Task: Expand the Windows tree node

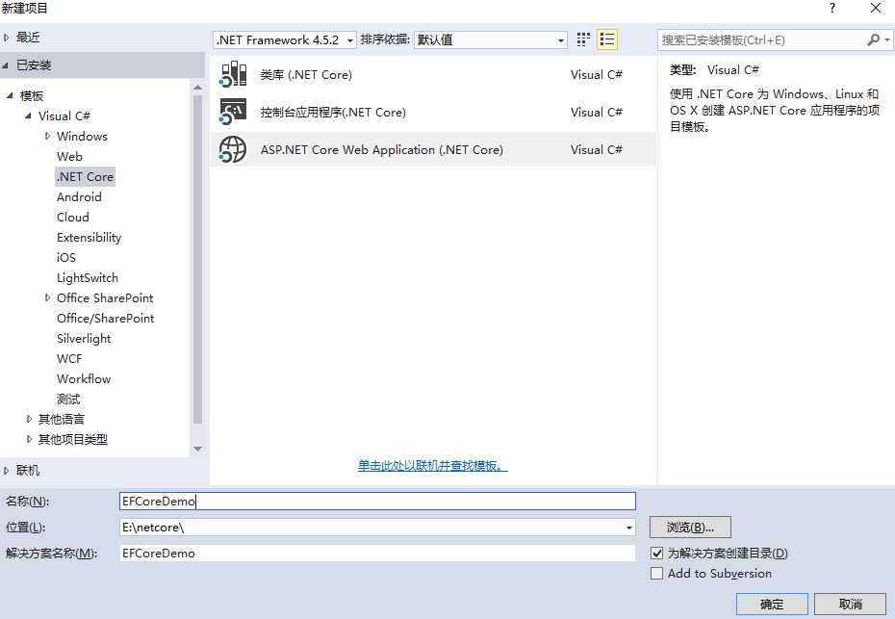Action: [x=47, y=136]
